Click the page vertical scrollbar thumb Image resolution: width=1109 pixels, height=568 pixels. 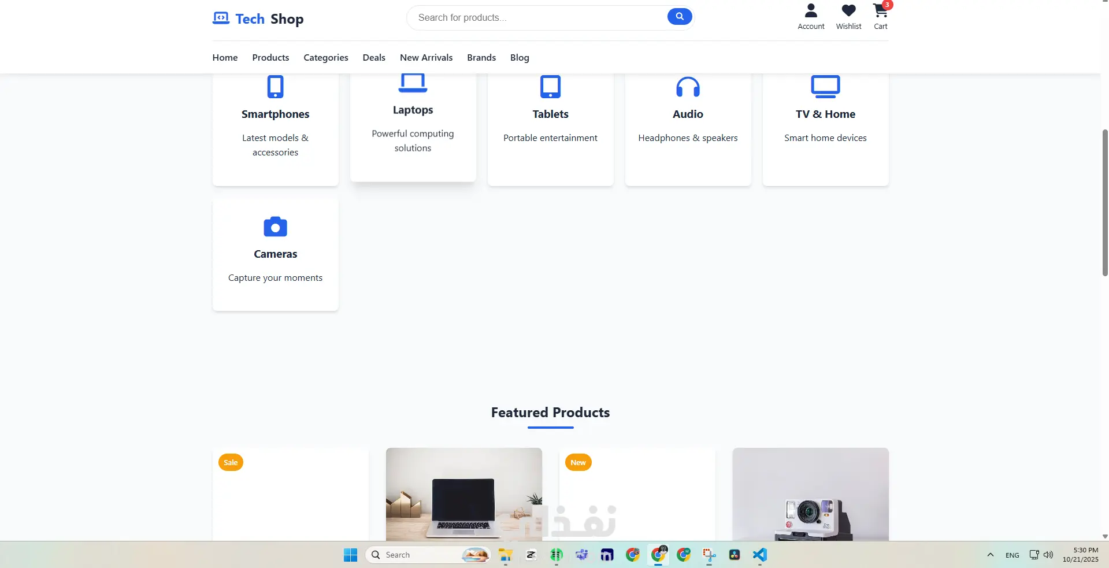(1105, 202)
